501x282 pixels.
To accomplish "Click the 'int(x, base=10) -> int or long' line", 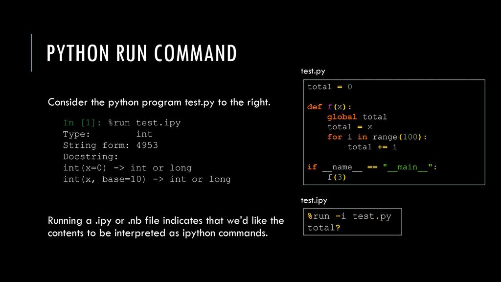I will [147, 179].
